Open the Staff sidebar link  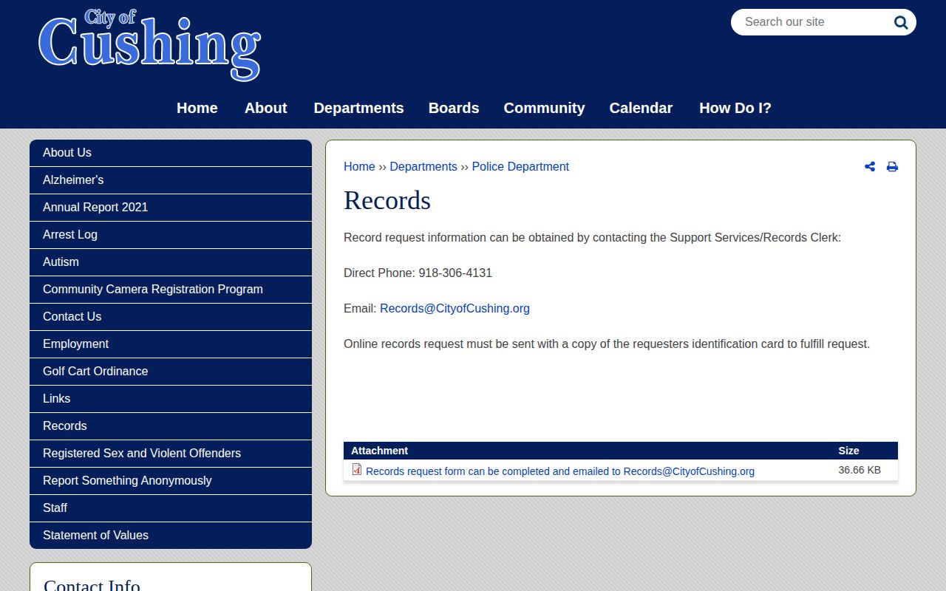(x=171, y=508)
